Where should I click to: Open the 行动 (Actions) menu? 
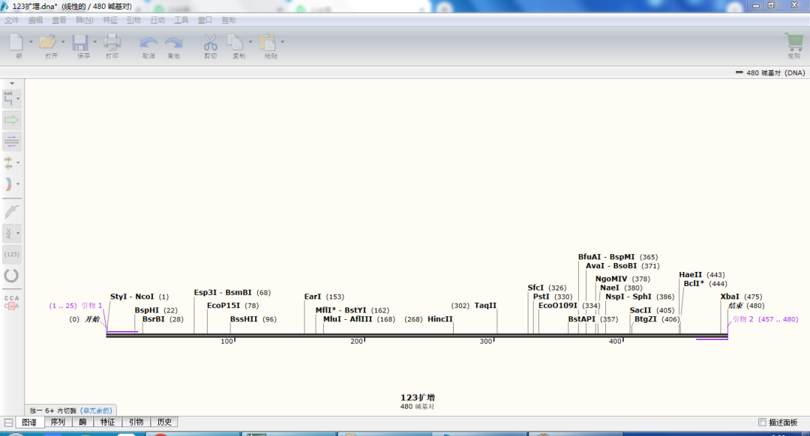point(157,20)
